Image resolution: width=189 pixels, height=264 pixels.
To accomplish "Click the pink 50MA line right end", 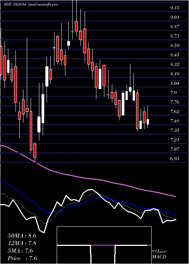I will pyautogui.click(x=175, y=196).
